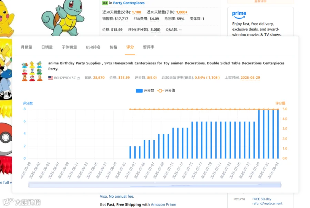Click the 销售额 value $17,717
The width and height of the screenshot is (310, 208).
121,19
